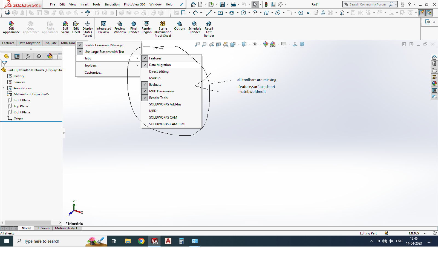The width and height of the screenshot is (438, 275).
Task: Select the Edit Decal tool
Action: pyautogui.click(x=76, y=27)
